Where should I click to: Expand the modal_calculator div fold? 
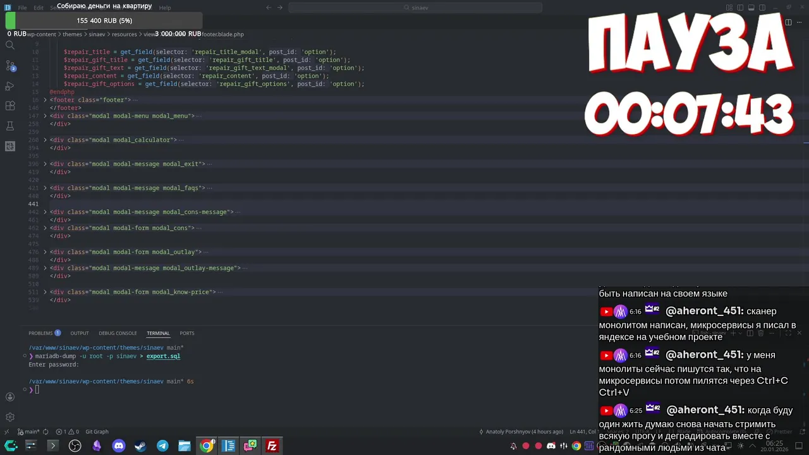pos(45,140)
